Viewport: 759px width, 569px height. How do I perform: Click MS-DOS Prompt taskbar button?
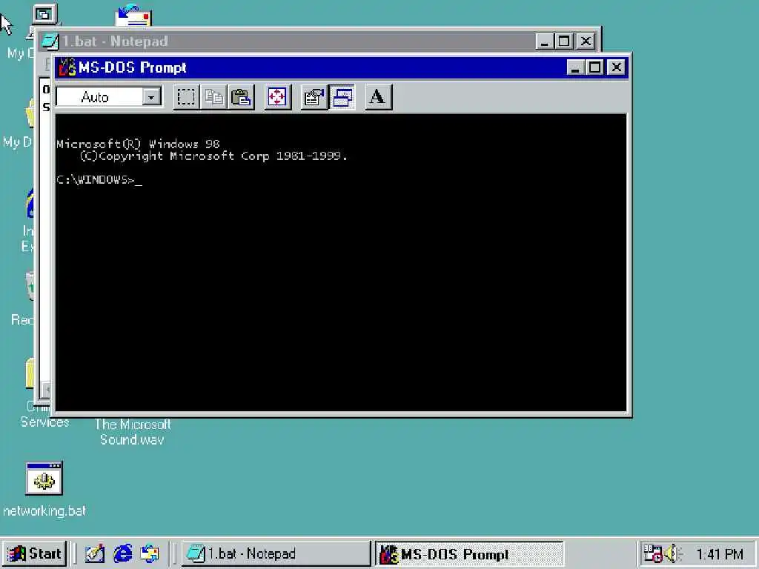click(469, 553)
